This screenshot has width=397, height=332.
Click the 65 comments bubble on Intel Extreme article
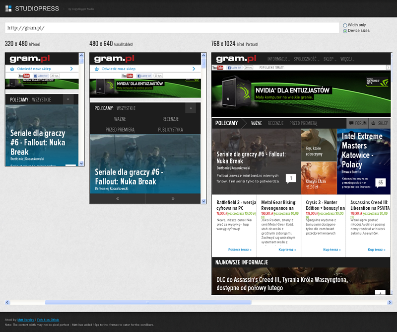click(381, 182)
